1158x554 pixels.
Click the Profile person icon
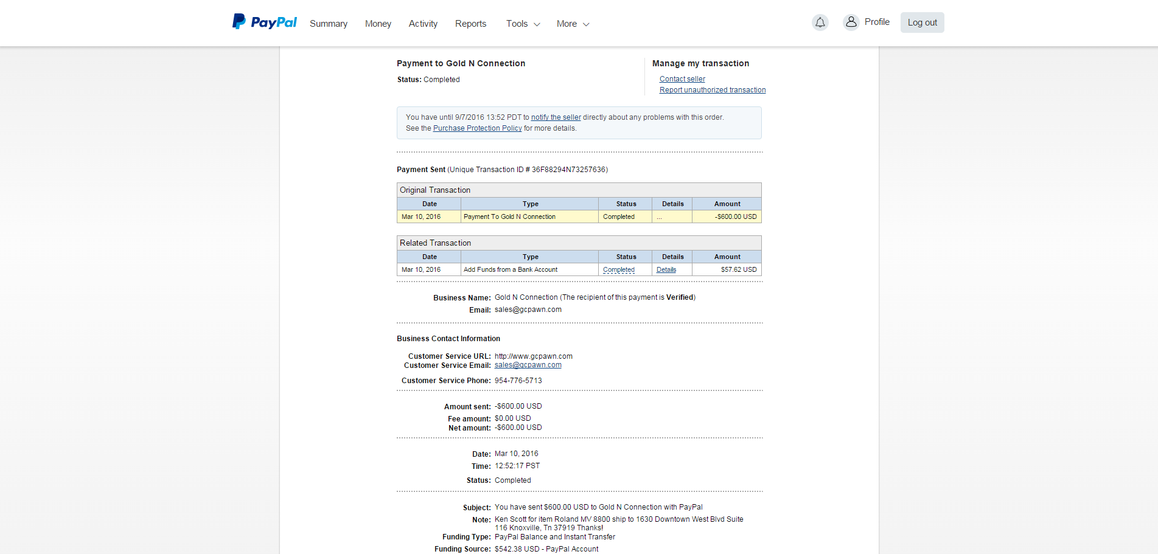(x=851, y=22)
